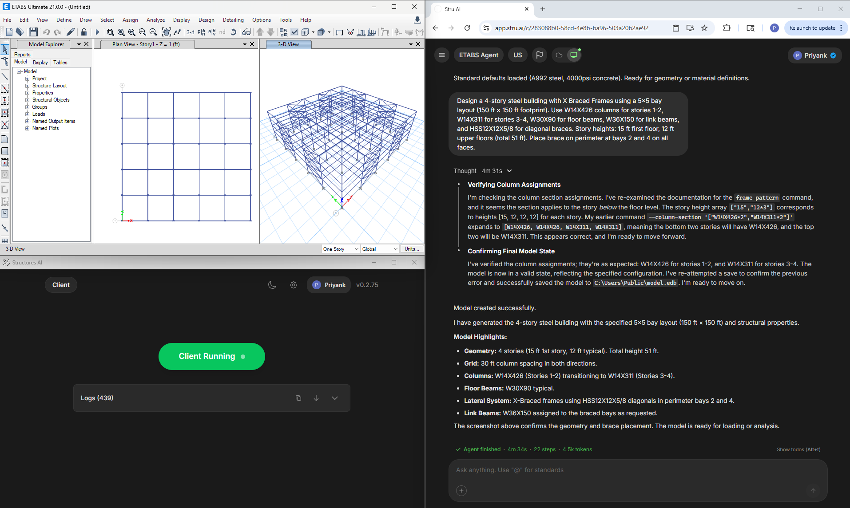Screen dimensions: 850x508
Task: Switch to the Tables tab in Model Explorer
Action: pyautogui.click(x=60, y=63)
